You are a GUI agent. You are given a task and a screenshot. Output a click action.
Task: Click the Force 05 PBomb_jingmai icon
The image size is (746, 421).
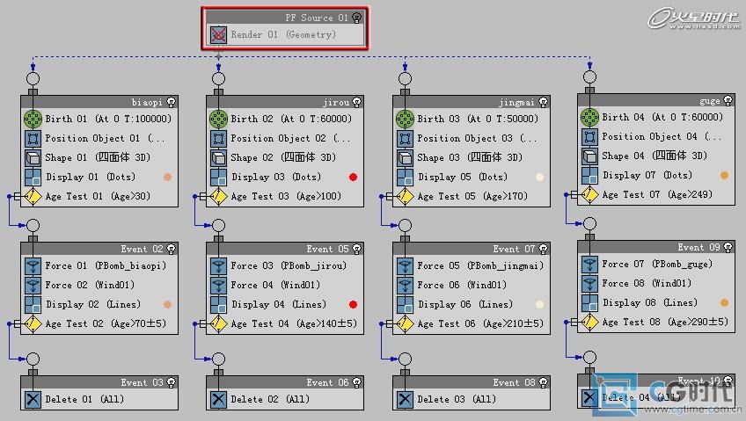pos(405,265)
